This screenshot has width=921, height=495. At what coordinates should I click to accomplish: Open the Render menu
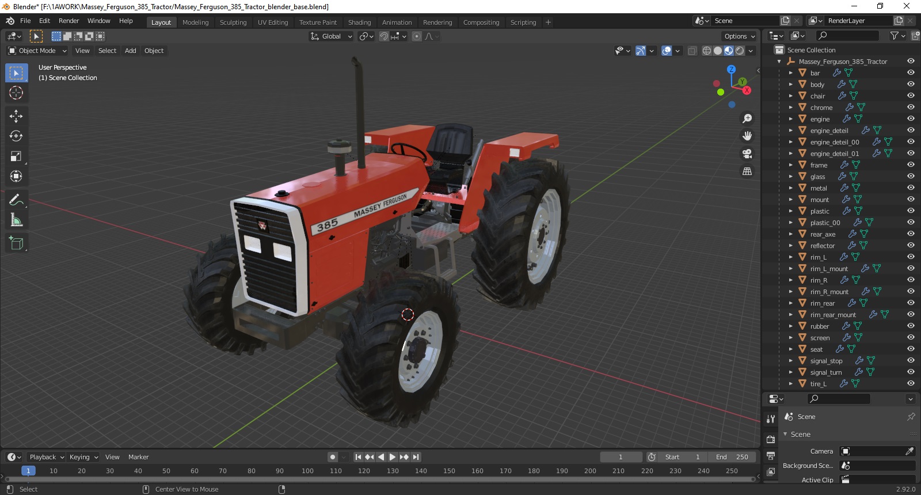click(68, 21)
